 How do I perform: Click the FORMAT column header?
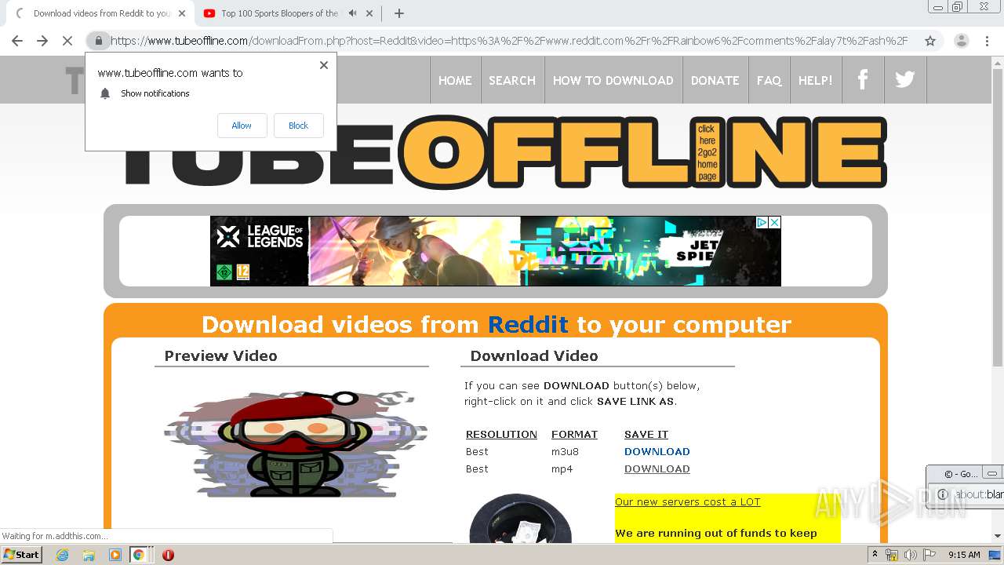pyautogui.click(x=574, y=435)
